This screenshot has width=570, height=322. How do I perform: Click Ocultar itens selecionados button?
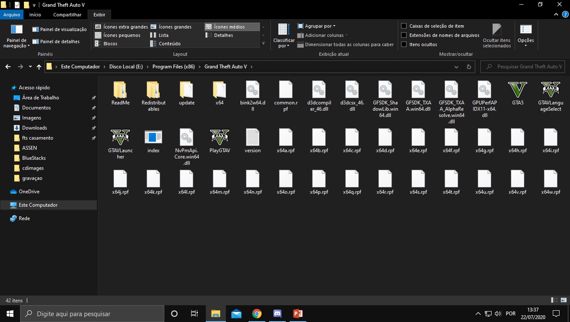tap(497, 36)
